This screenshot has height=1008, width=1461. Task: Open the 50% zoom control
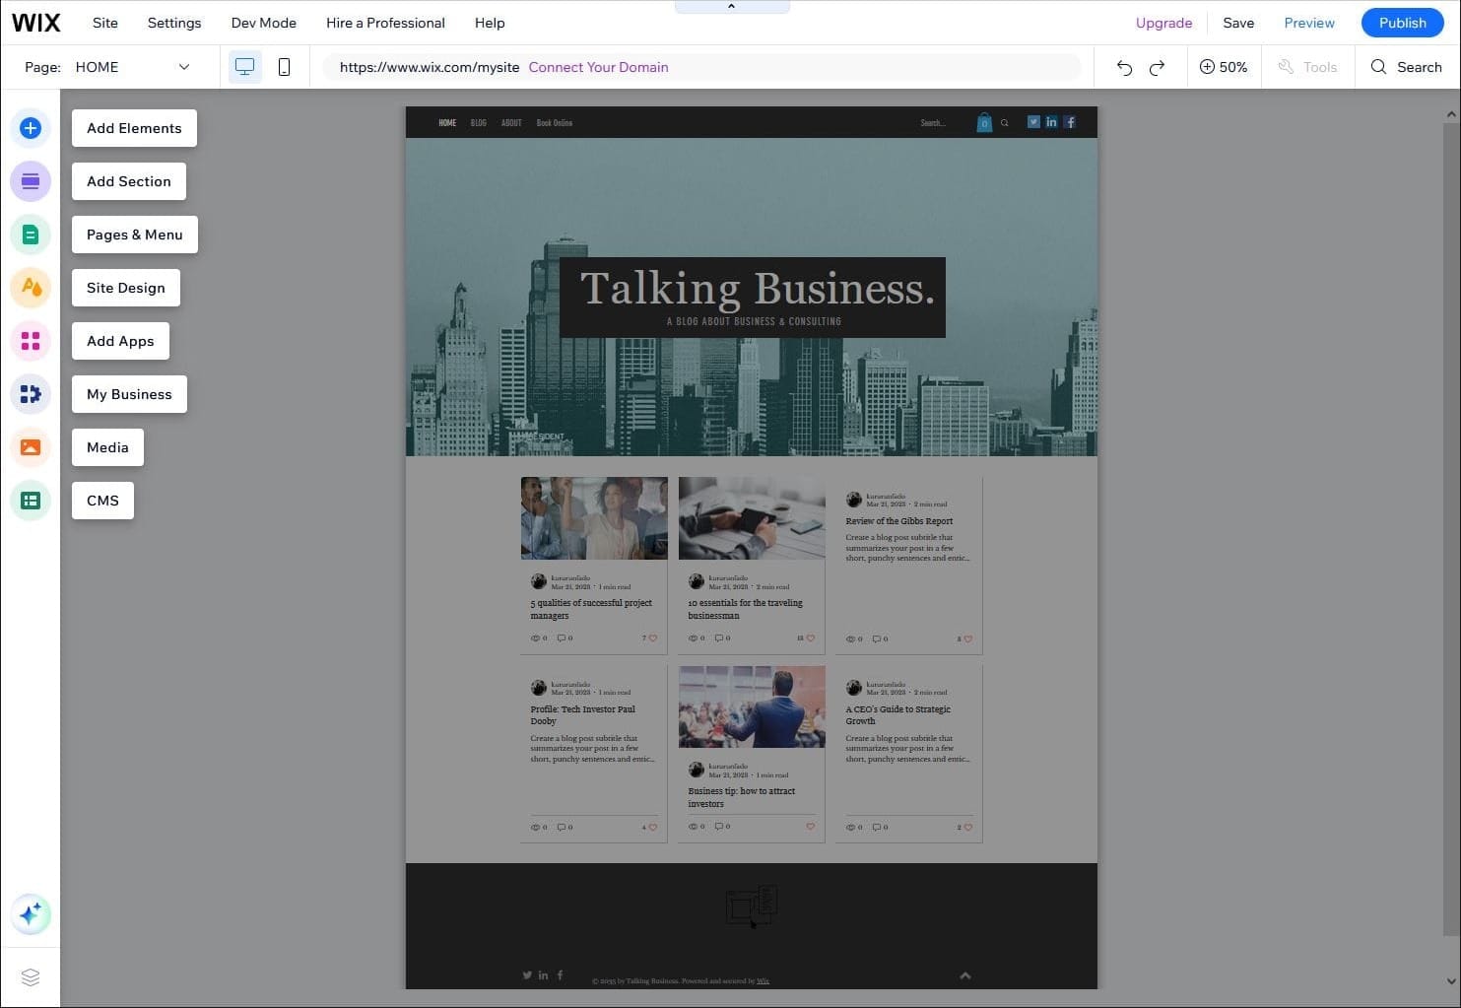[1224, 67]
